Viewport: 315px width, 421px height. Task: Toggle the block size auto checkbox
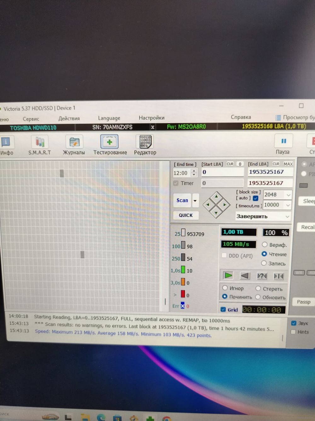(x=255, y=198)
